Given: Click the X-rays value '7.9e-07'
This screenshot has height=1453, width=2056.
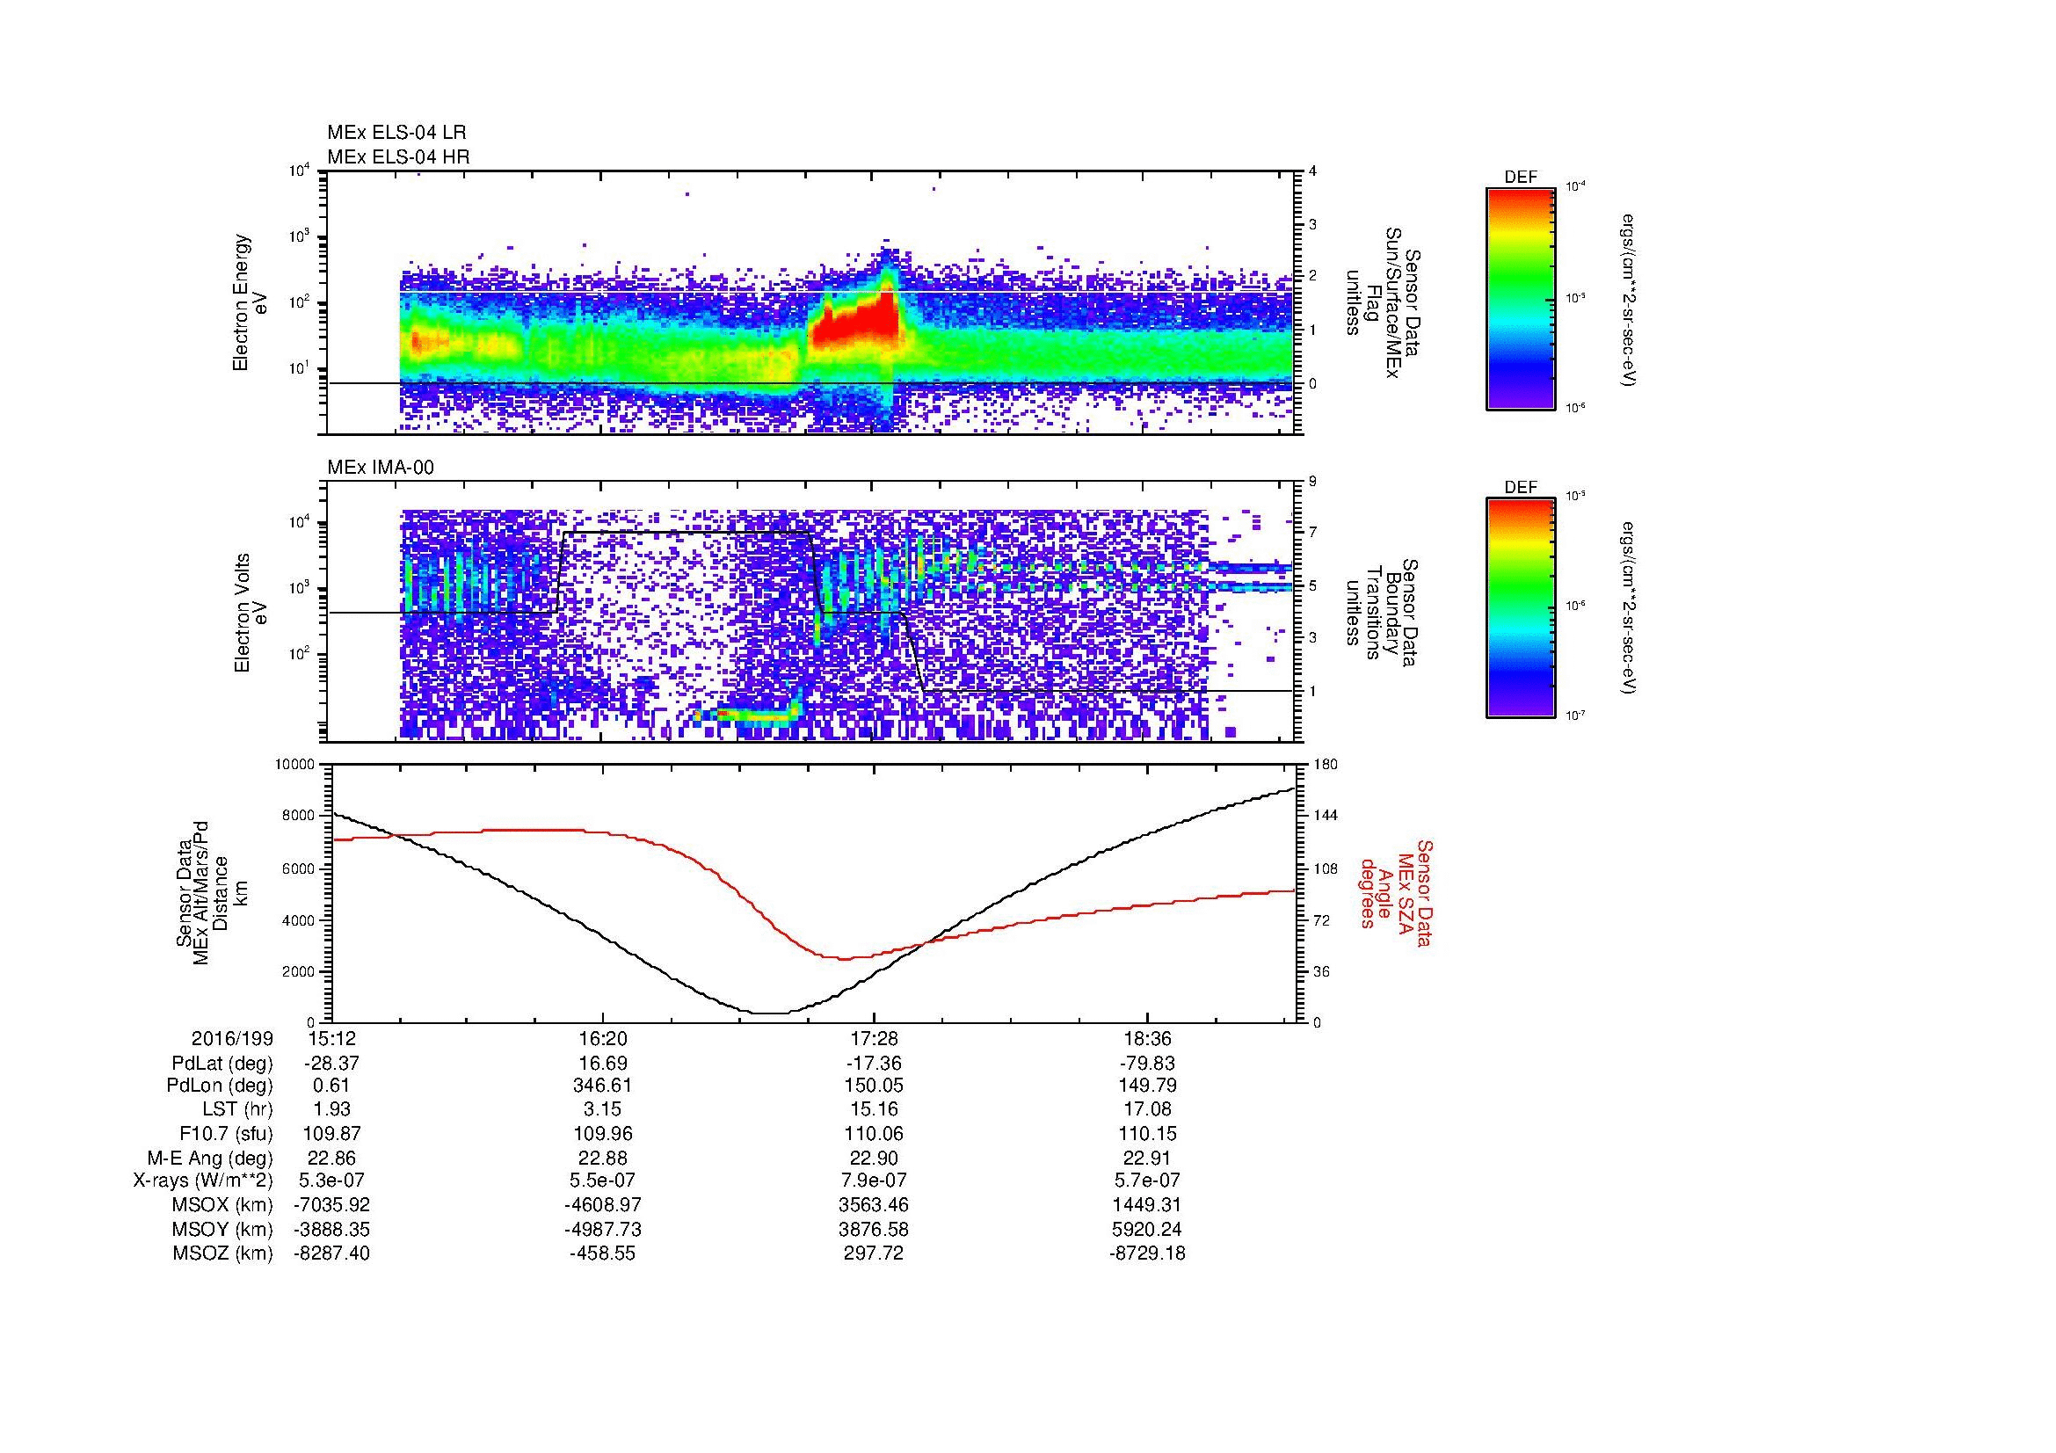Looking at the screenshot, I should (874, 1181).
